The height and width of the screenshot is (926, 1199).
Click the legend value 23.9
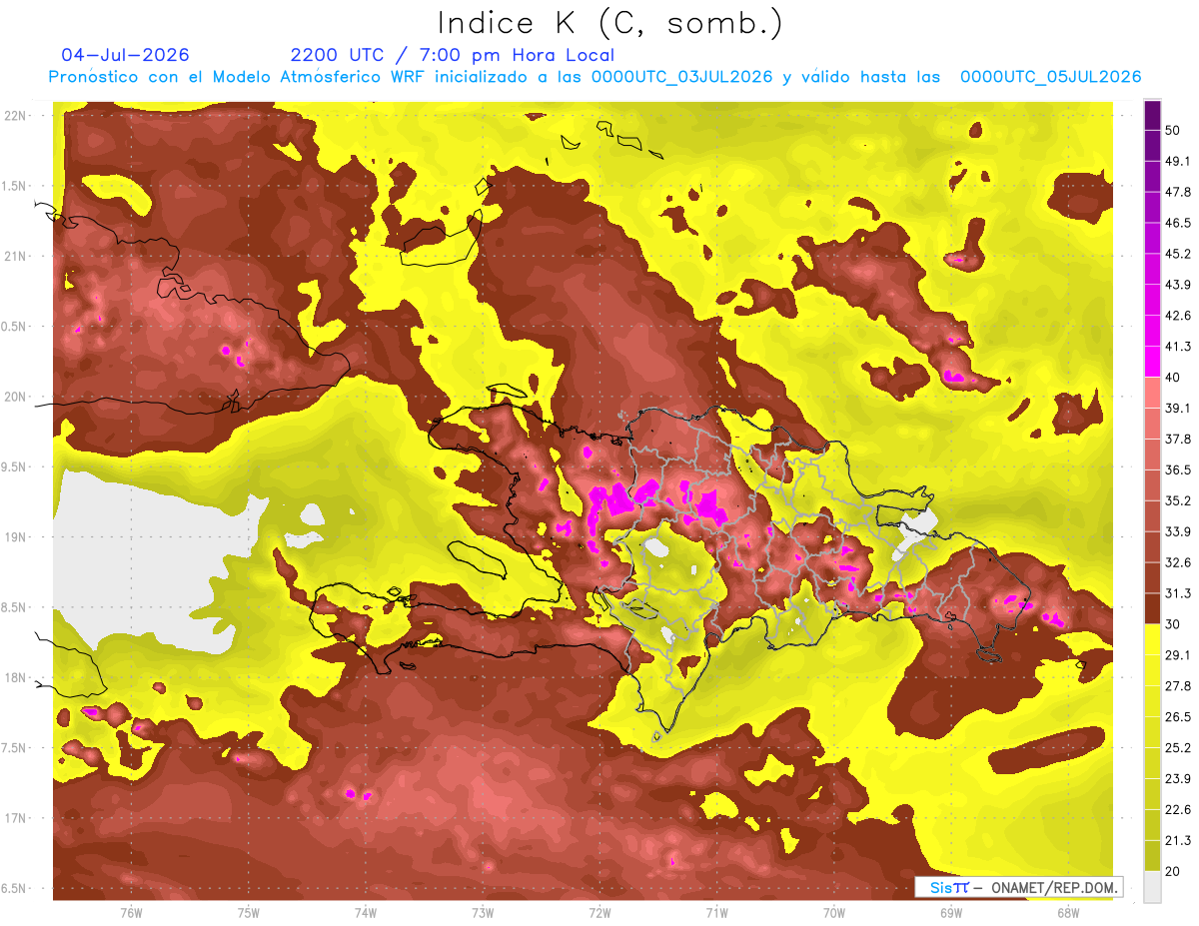click(1178, 779)
